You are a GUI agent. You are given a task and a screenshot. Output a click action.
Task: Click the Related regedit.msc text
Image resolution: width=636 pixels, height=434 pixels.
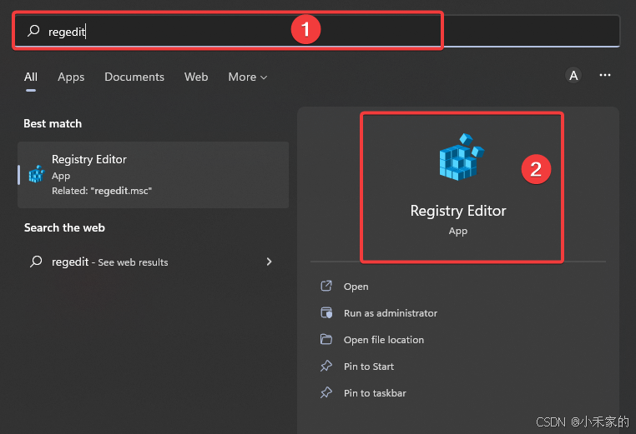tap(102, 191)
